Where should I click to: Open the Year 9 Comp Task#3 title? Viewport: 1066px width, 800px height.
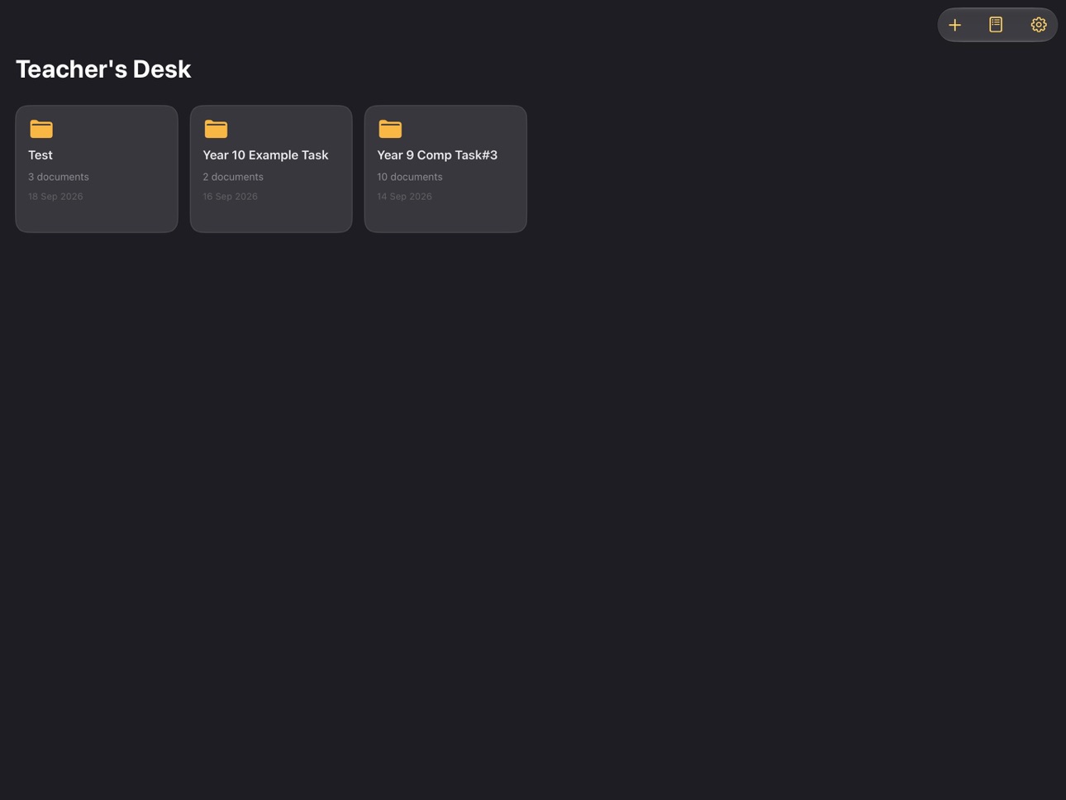[437, 155]
